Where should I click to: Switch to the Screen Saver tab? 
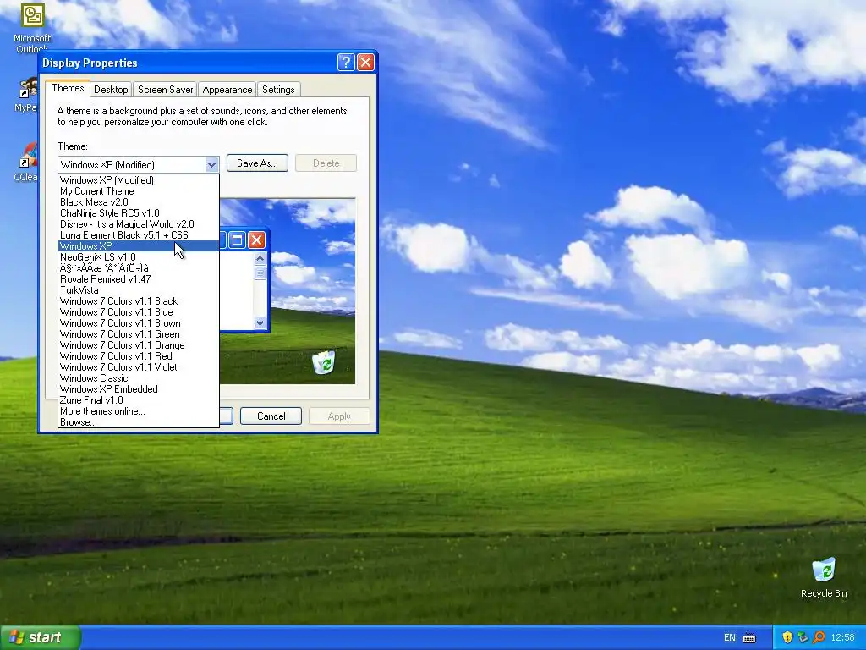(165, 90)
